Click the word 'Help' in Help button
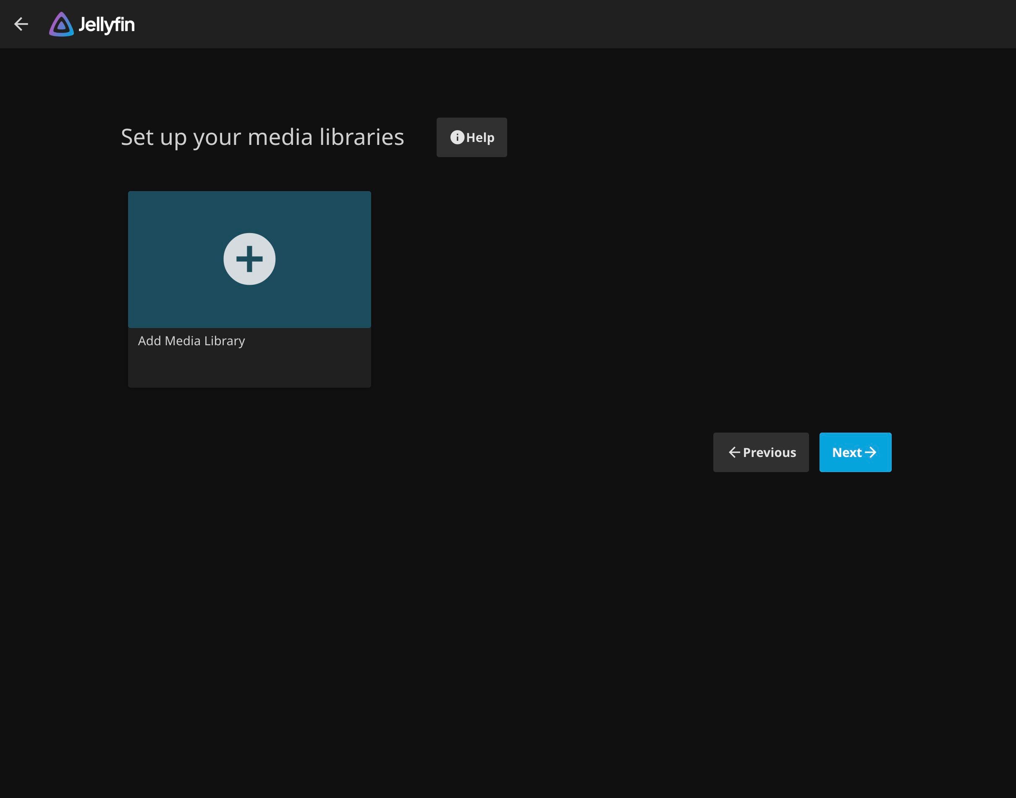This screenshot has width=1016, height=798. pos(480,138)
